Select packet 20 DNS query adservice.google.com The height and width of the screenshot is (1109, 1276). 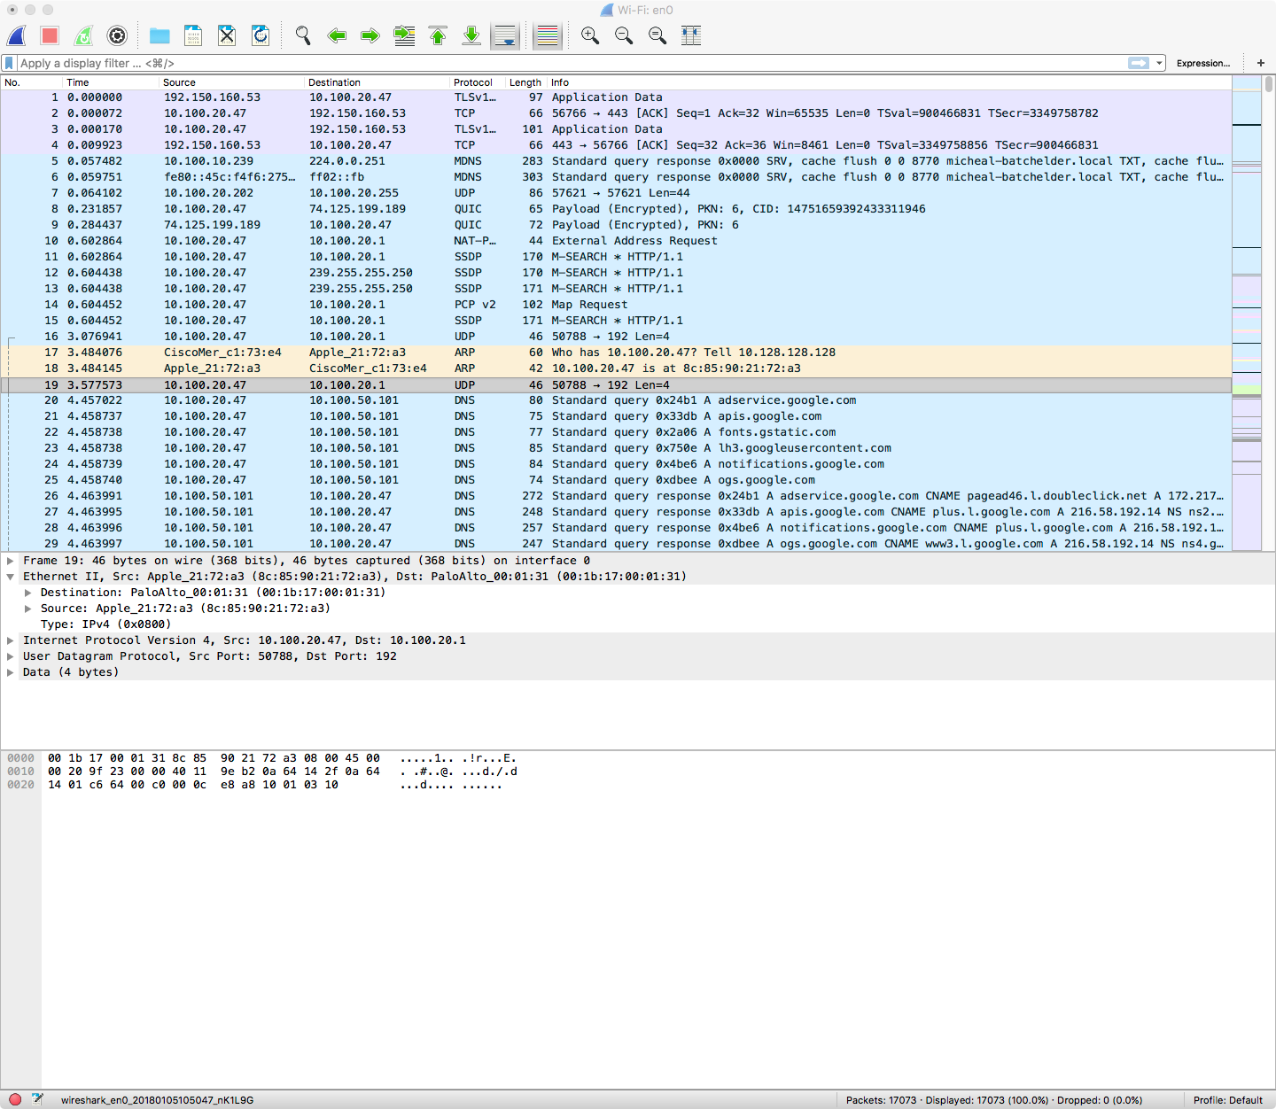(616, 400)
